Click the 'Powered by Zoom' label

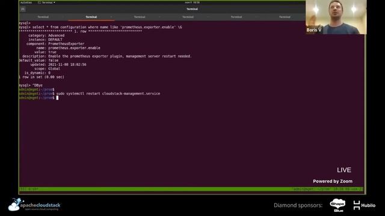click(333, 181)
